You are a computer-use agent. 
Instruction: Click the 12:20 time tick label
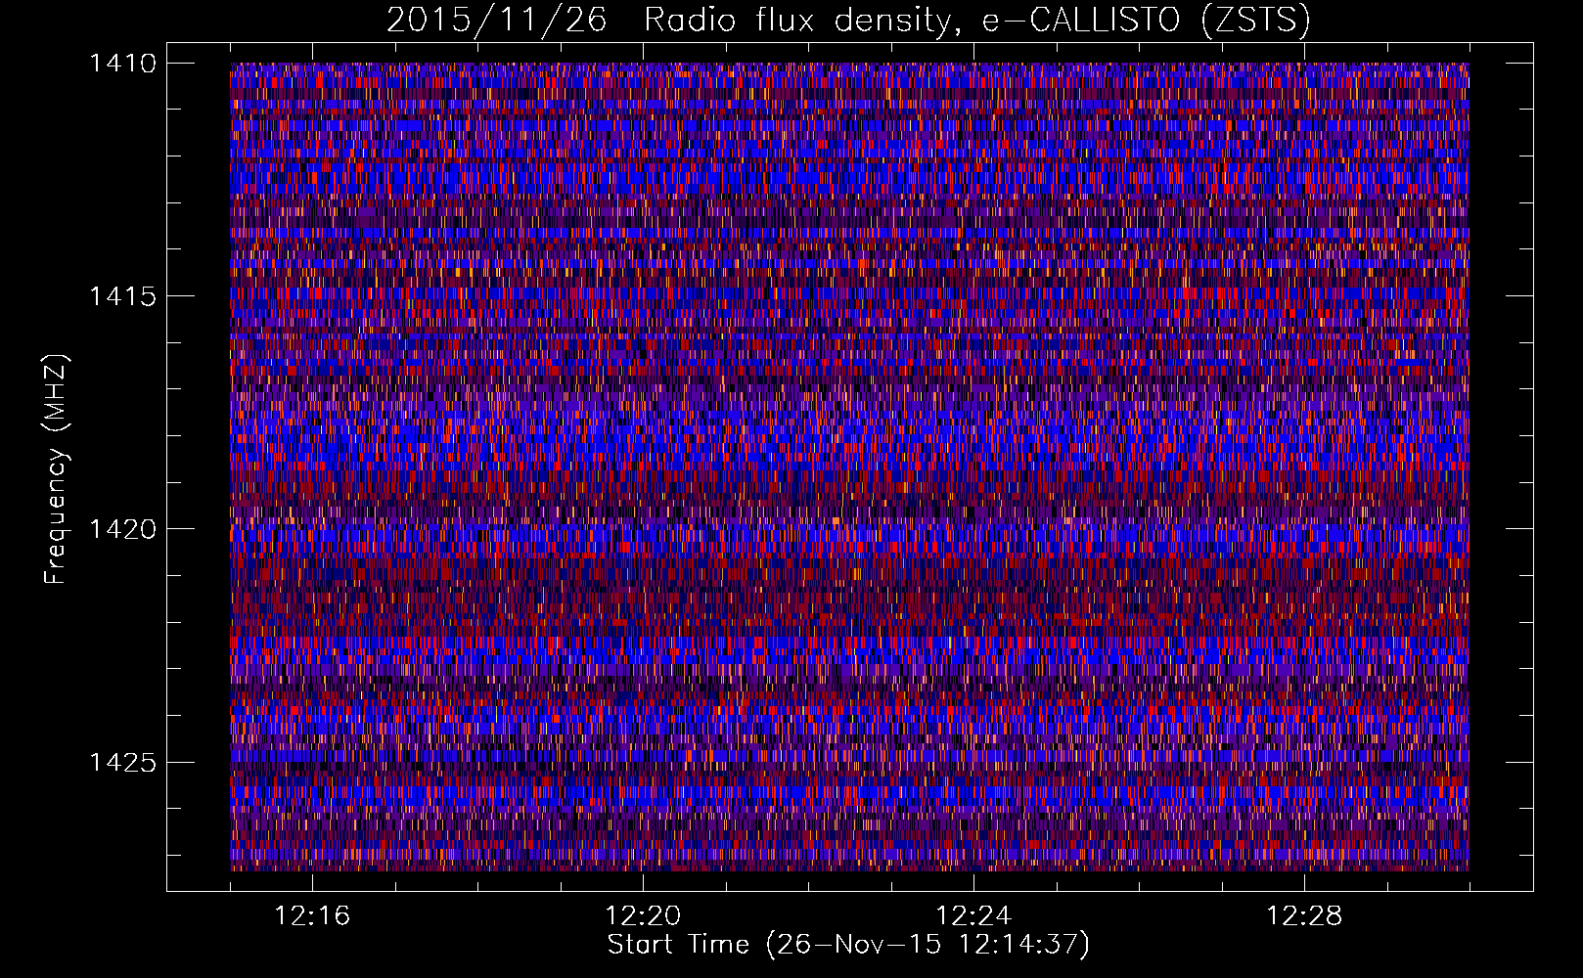pos(643,916)
